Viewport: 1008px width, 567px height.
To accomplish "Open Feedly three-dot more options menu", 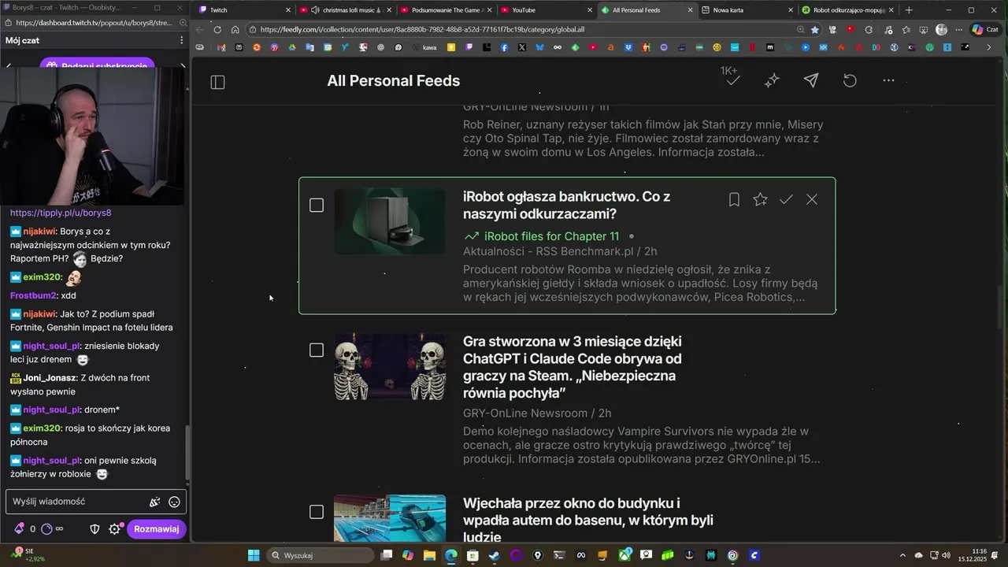I will tap(888, 80).
